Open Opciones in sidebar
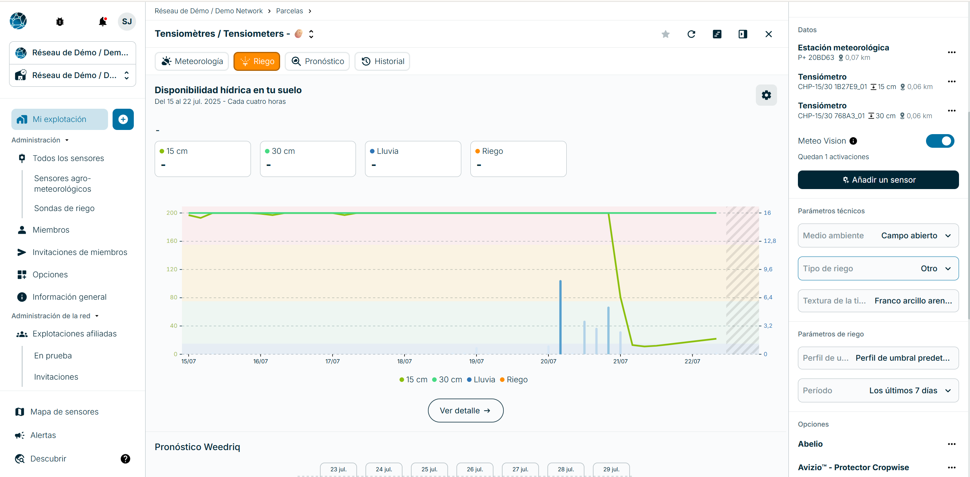The height and width of the screenshot is (477, 970). click(x=50, y=275)
